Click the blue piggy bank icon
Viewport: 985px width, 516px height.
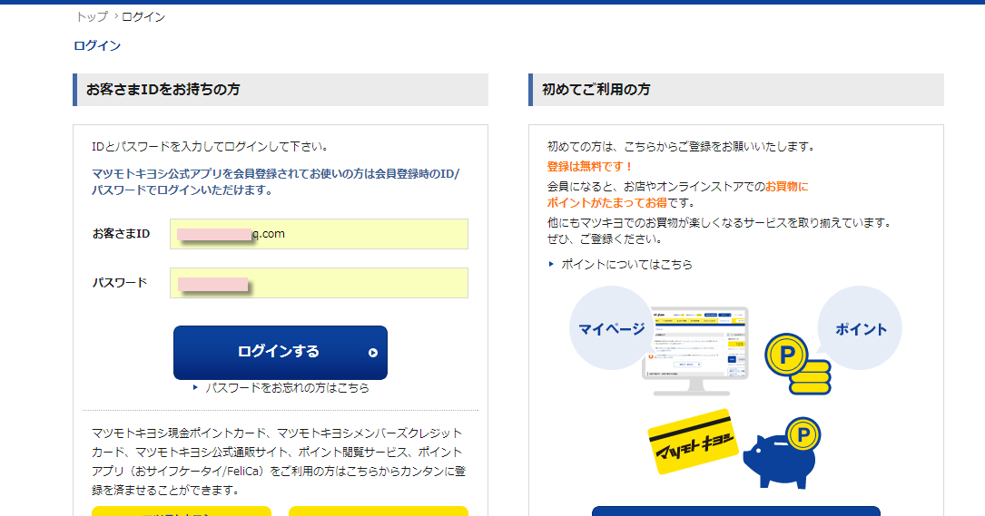782,455
